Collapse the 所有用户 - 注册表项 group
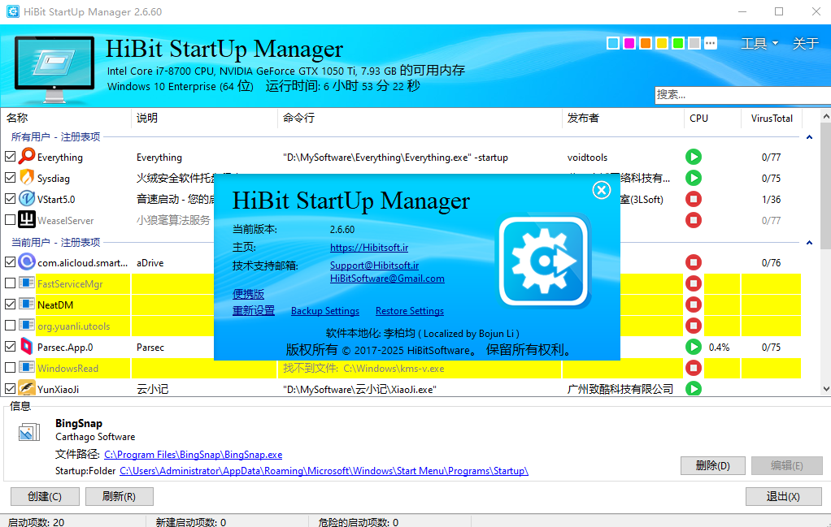 click(809, 137)
